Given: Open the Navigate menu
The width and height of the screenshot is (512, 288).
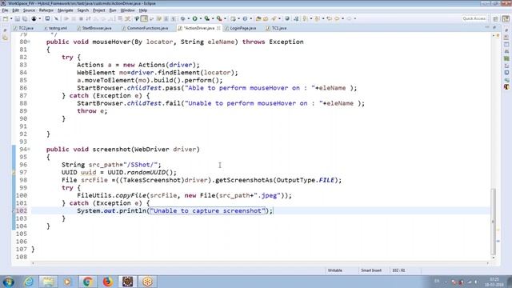Looking at the screenshot, I should tap(66, 10).
